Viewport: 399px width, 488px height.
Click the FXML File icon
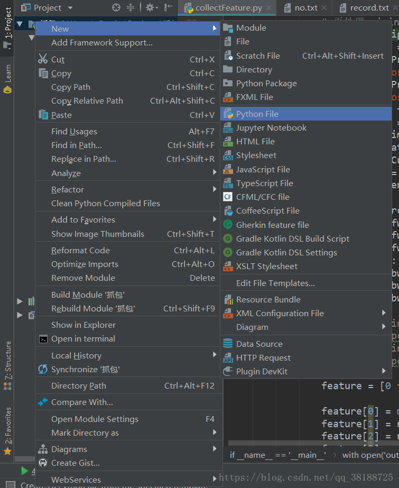coord(228,97)
